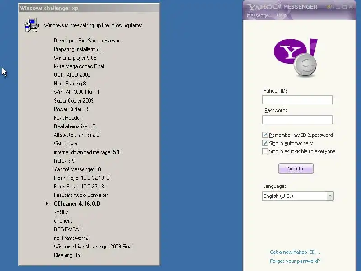Select Winamp player 5.08 item
The width and height of the screenshot is (361, 271).
(75, 58)
